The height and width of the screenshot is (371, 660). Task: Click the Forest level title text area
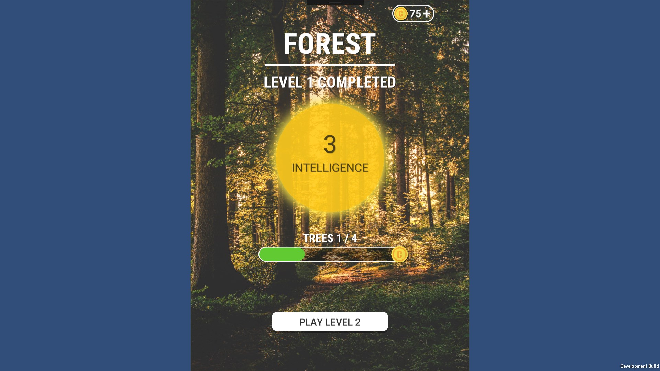pos(330,44)
